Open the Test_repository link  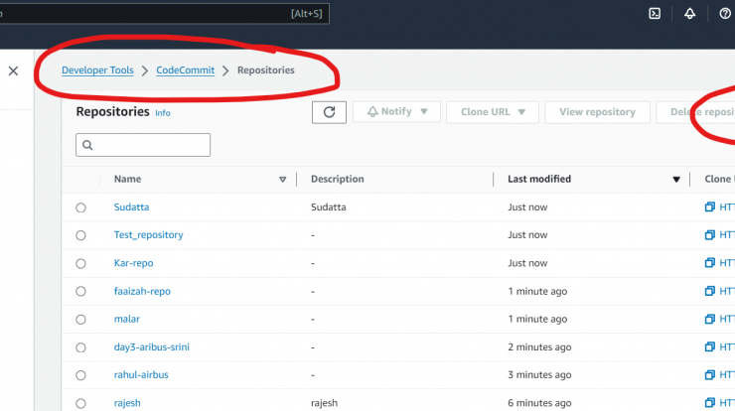click(149, 235)
